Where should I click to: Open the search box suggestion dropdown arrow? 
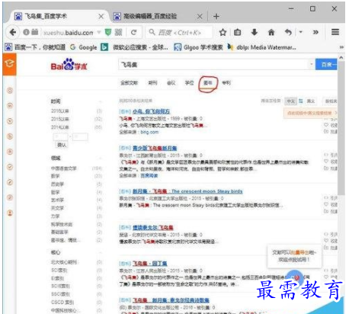[312, 65]
